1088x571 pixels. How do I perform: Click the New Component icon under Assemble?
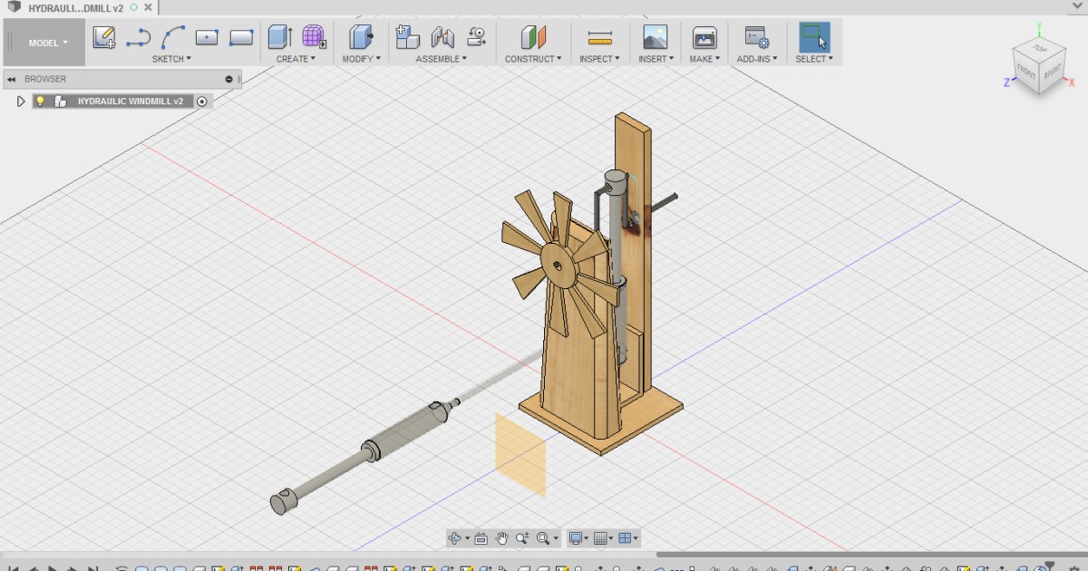coord(406,38)
